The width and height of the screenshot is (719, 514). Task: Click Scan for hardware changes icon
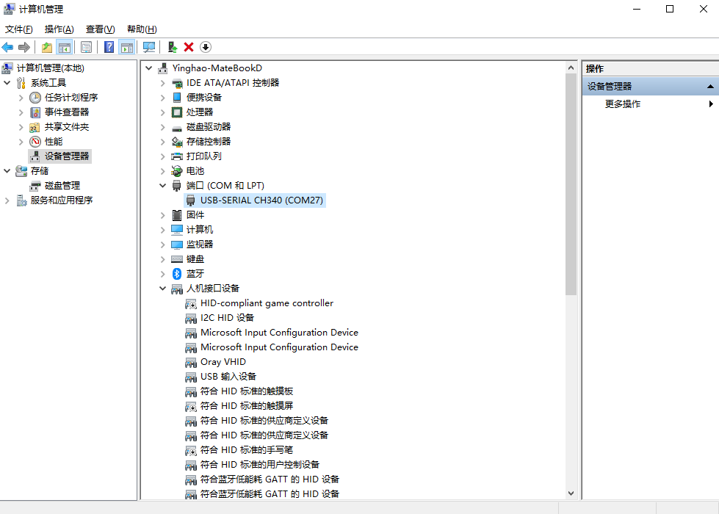coord(149,47)
